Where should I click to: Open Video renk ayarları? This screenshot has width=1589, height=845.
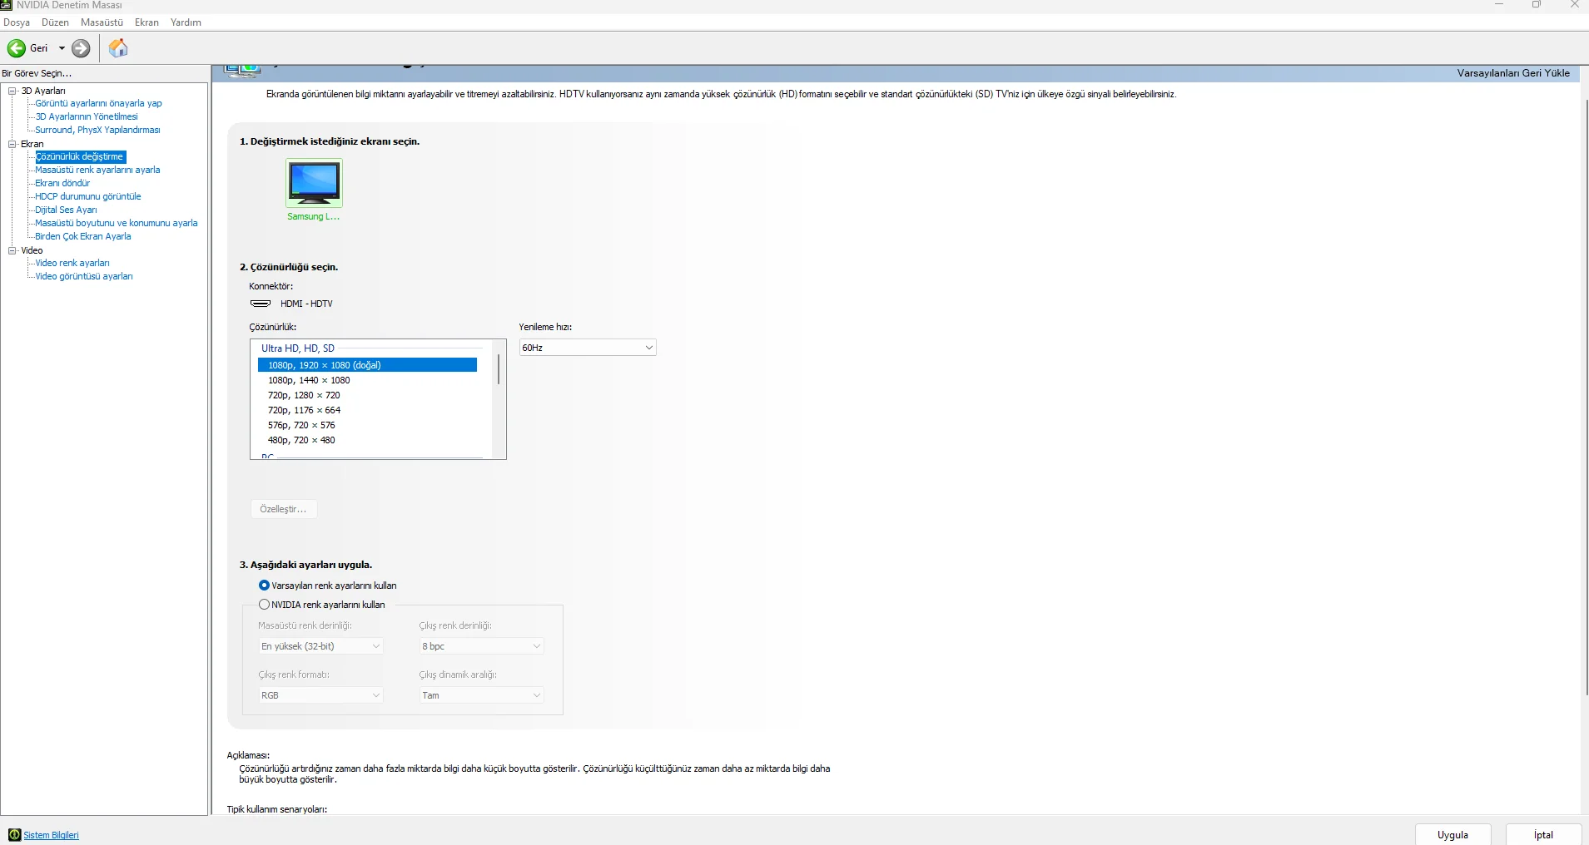coord(72,263)
